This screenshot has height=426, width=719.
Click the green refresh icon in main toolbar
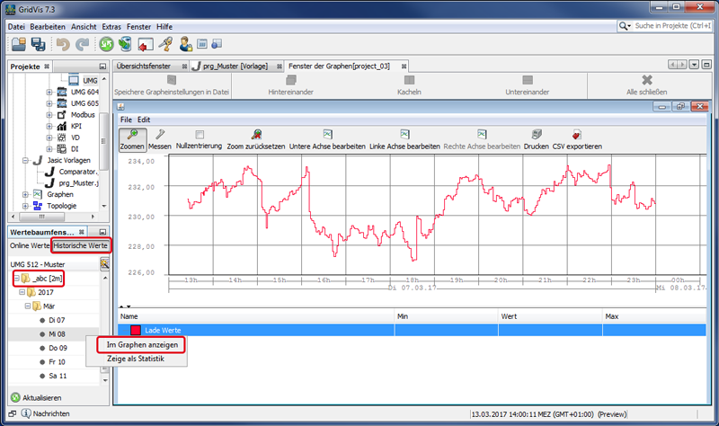[106, 44]
